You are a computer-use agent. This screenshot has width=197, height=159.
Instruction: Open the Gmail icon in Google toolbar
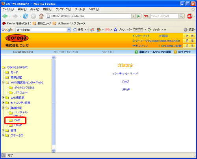[x=108, y=30]
